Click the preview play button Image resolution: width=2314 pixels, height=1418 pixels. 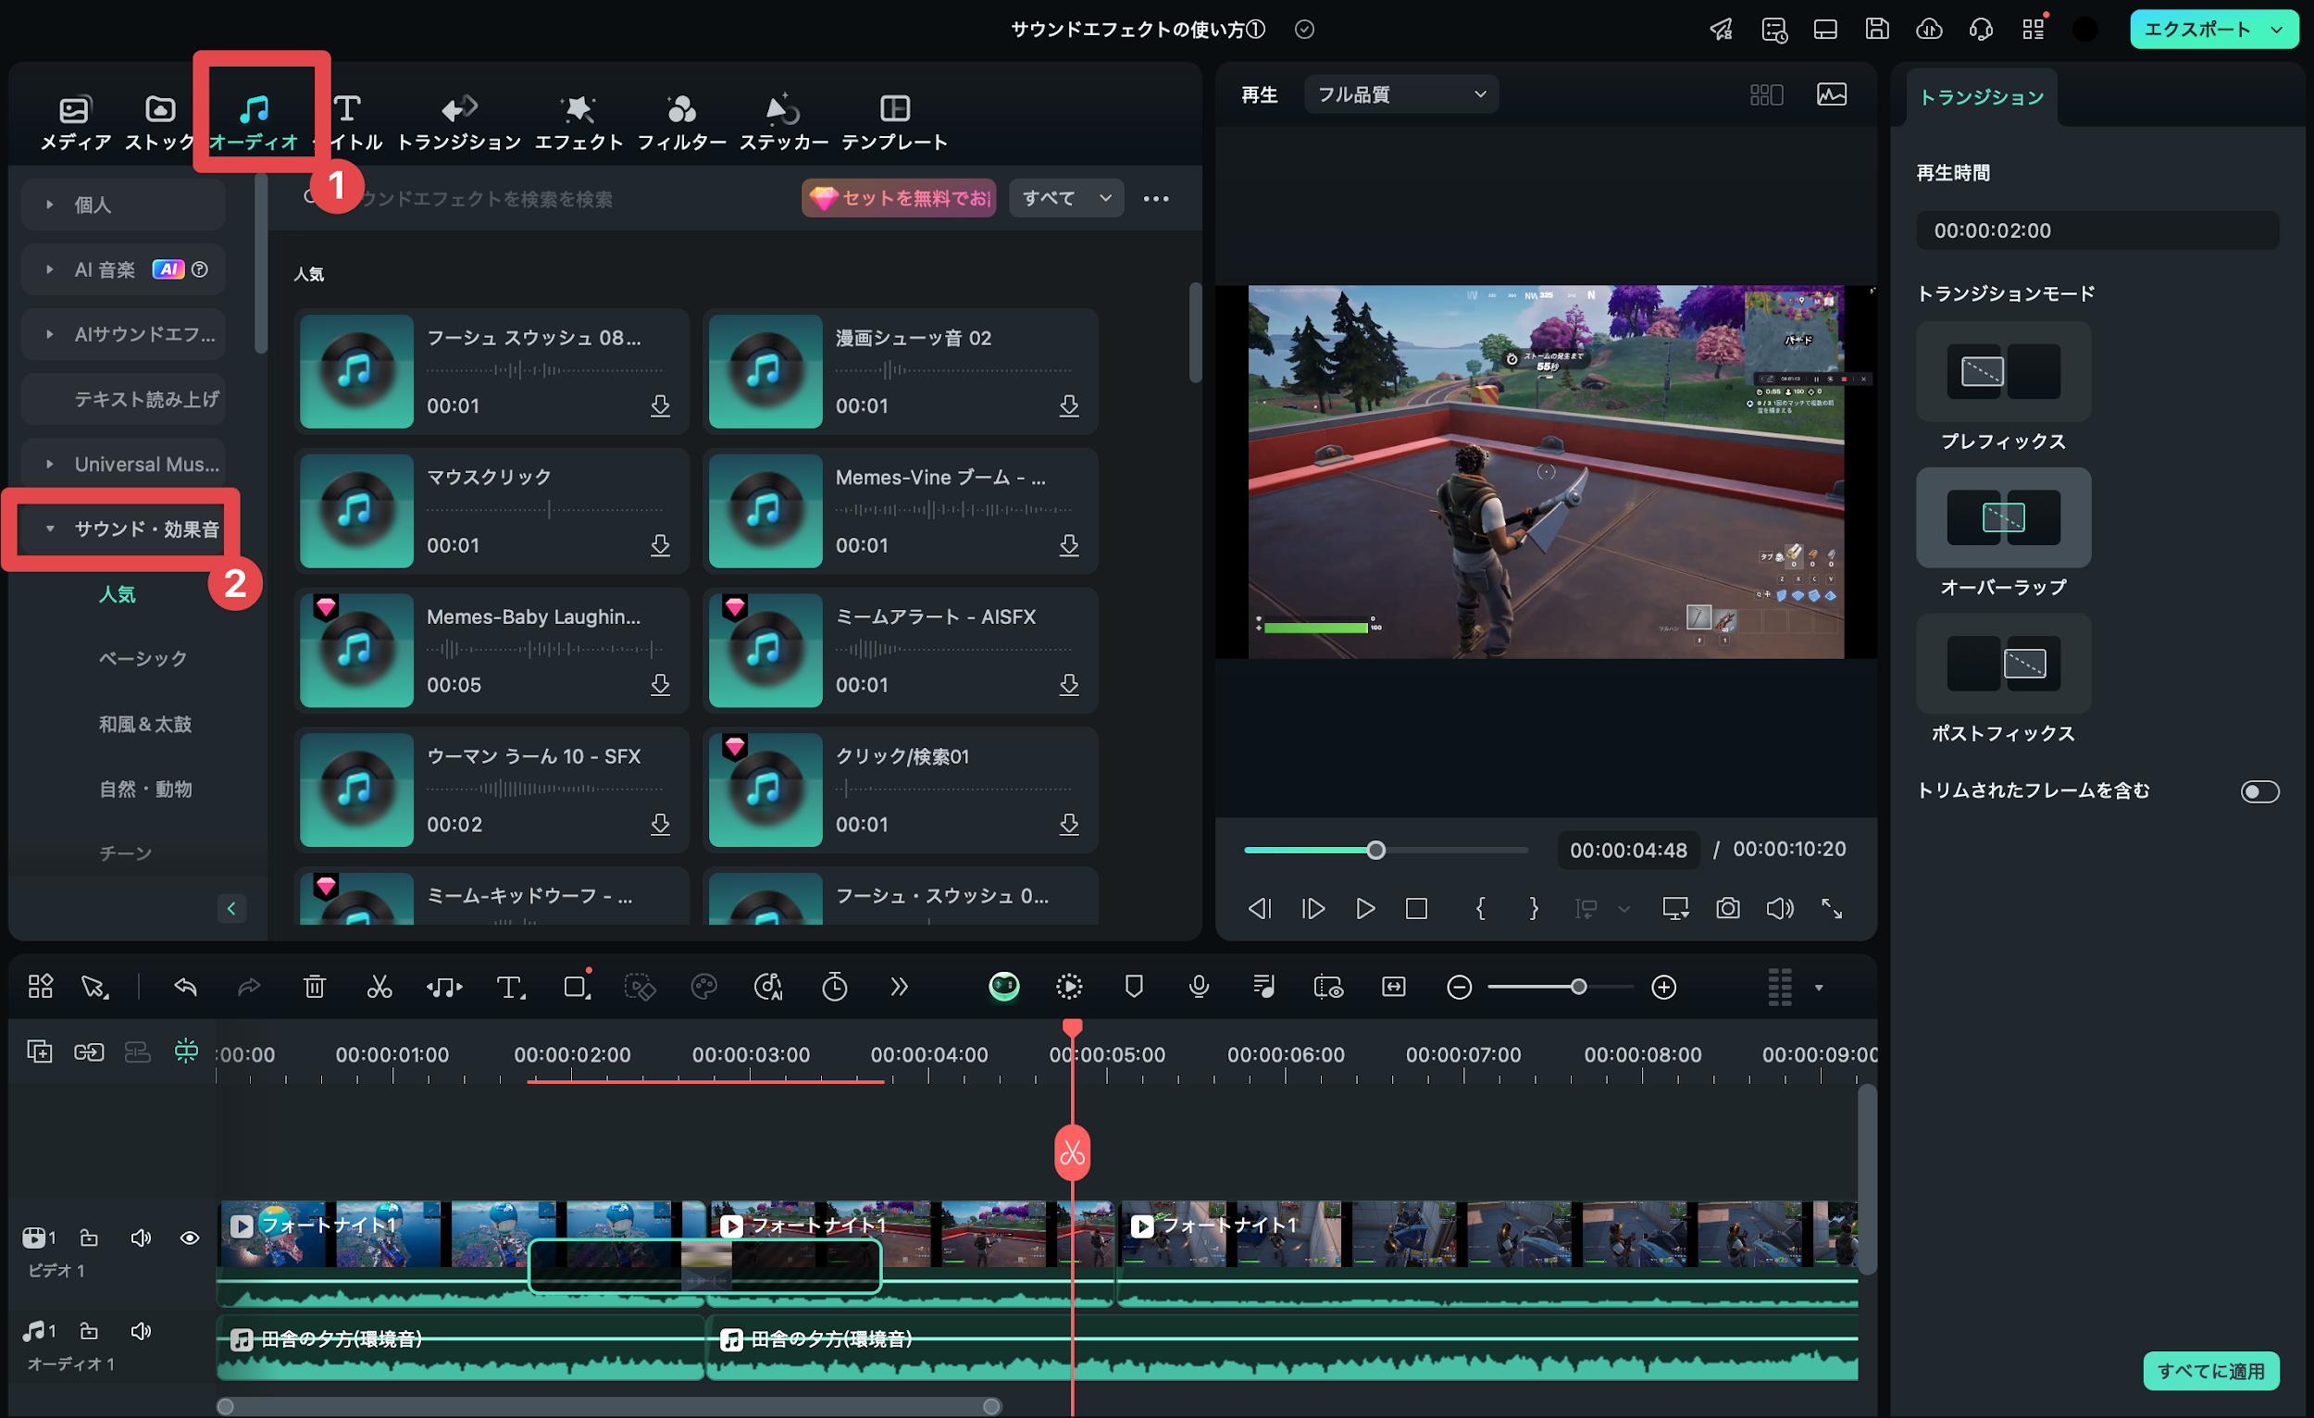coord(1364,908)
